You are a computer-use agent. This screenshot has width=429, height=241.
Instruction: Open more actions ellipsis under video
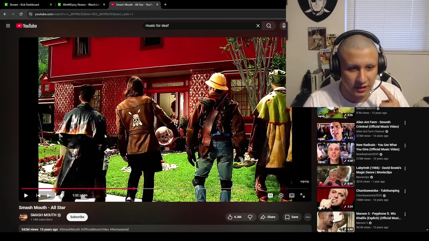(x=307, y=217)
